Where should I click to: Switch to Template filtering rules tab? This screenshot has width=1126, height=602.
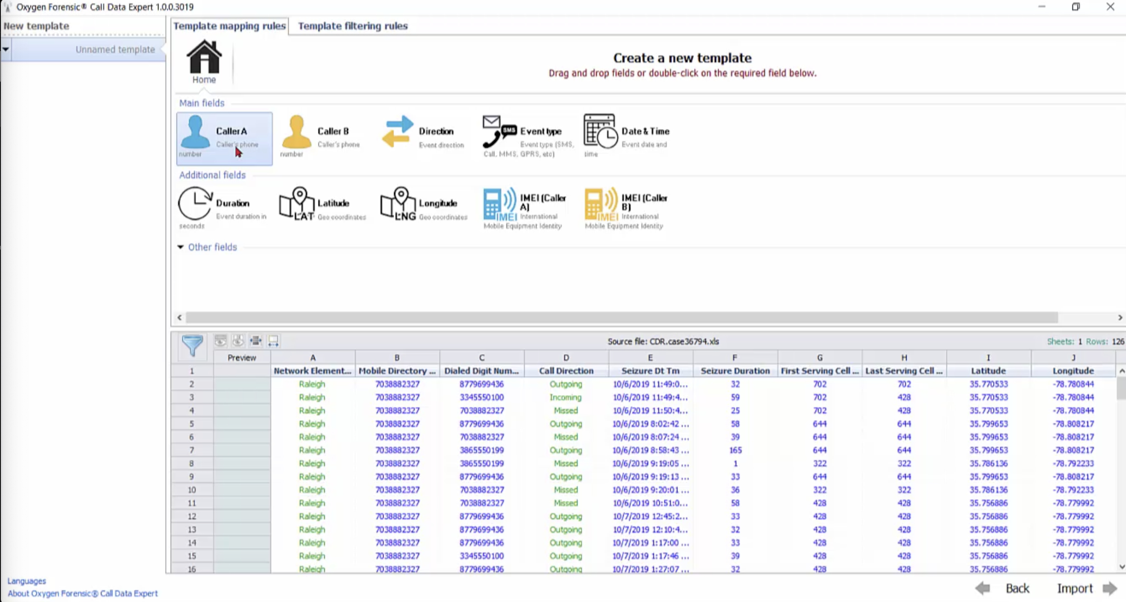pyautogui.click(x=353, y=26)
